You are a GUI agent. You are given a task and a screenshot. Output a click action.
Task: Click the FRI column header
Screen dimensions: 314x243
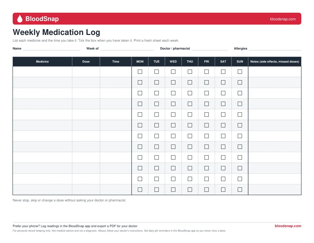[206, 62]
